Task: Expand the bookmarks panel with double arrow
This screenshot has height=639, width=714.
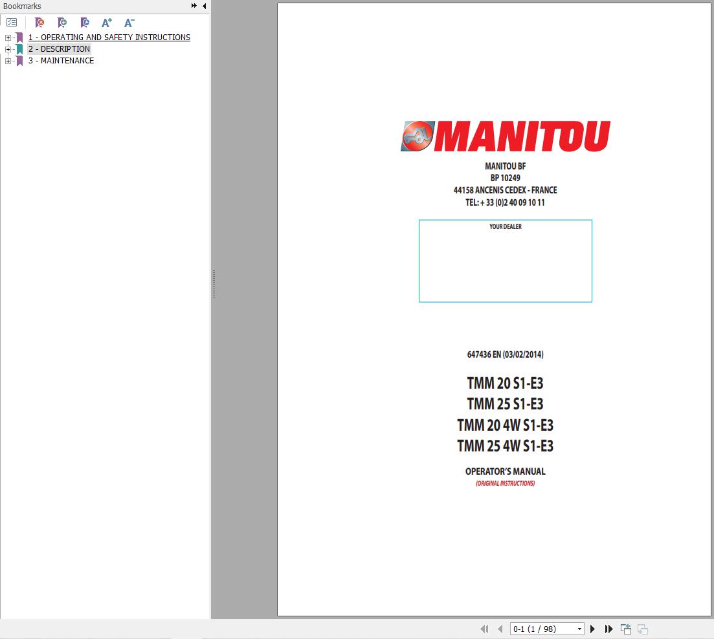Action: coord(194,6)
